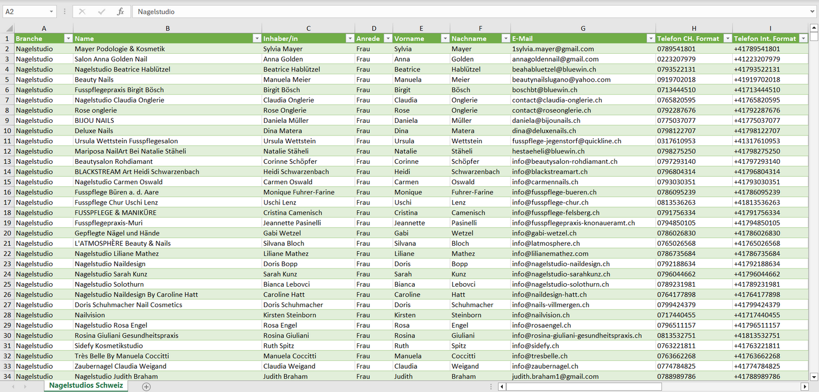Select the Nagelstudios Schweiz sheet tab
This screenshot has width=819, height=392.
86,386
